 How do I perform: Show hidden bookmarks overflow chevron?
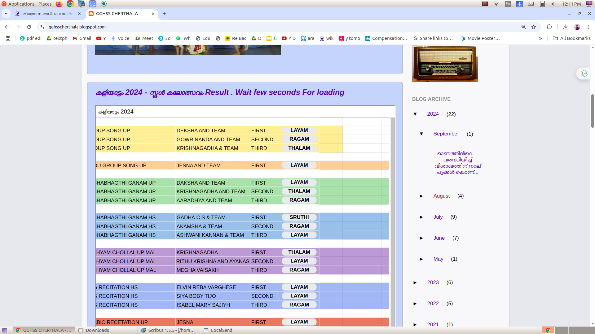click(540, 38)
